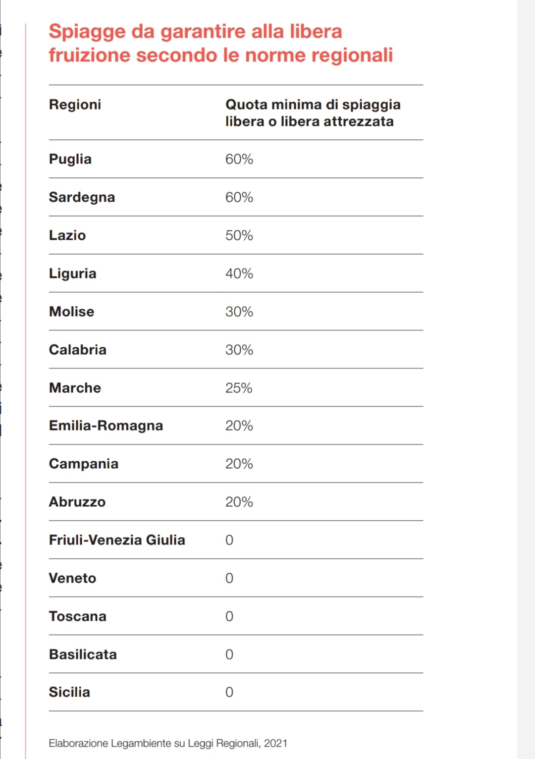Screen dimensions: 535x759
Task: Click the 'Quota minima di spiaggia' header
Action: point(313,105)
